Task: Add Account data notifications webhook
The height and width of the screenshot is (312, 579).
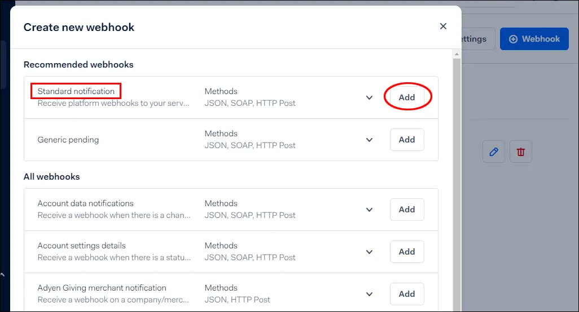Action: click(407, 210)
